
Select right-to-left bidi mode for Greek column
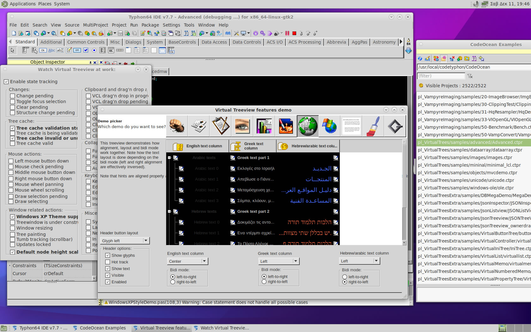pyautogui.click(x=264, y=282)
